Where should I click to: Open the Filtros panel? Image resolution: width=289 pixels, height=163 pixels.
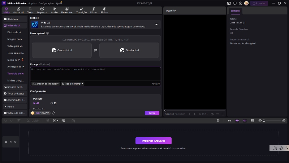94,10
